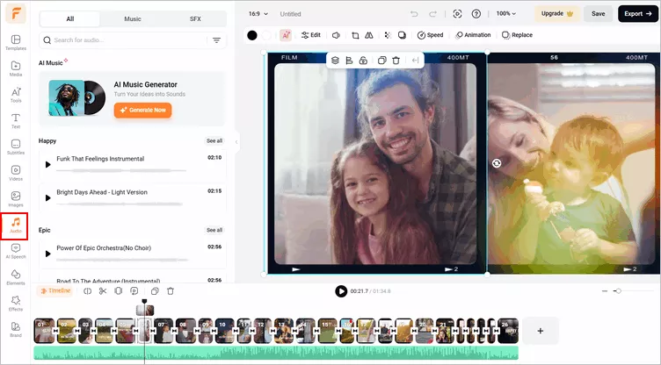This screenshot has height=365, width=661.
Task: Click the audio filter icon in search bar
Action: coord(216,40)
